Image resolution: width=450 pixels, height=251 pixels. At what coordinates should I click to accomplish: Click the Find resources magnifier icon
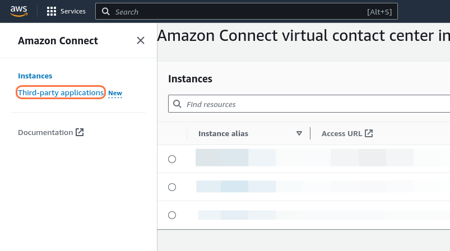pos(178,104)
